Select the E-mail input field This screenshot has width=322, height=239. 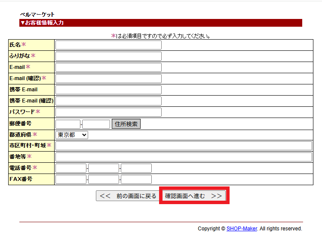(108, 68)
